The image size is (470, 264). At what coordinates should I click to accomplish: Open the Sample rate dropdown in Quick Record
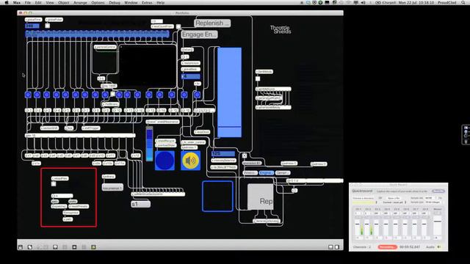pos(431,198)
